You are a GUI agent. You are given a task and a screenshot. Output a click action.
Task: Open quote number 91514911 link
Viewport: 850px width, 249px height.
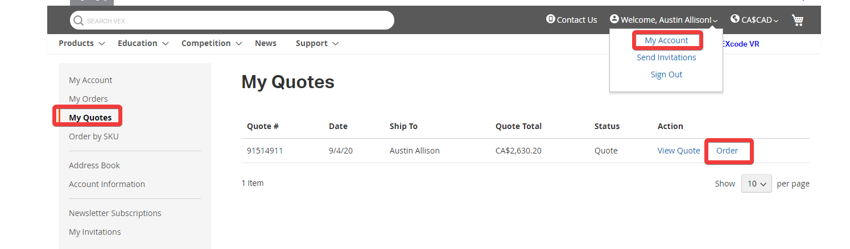[265, 151]
